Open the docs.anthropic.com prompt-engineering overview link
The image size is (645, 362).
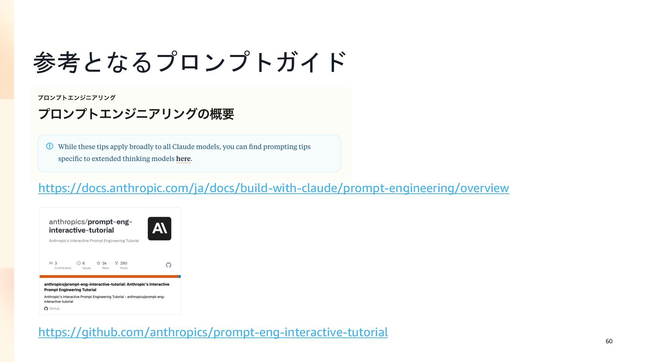[x=273, y=188]
